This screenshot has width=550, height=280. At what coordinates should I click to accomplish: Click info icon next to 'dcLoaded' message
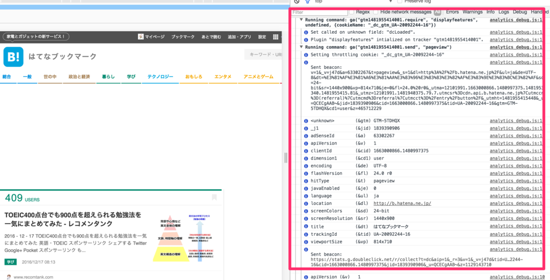(306, 32)
